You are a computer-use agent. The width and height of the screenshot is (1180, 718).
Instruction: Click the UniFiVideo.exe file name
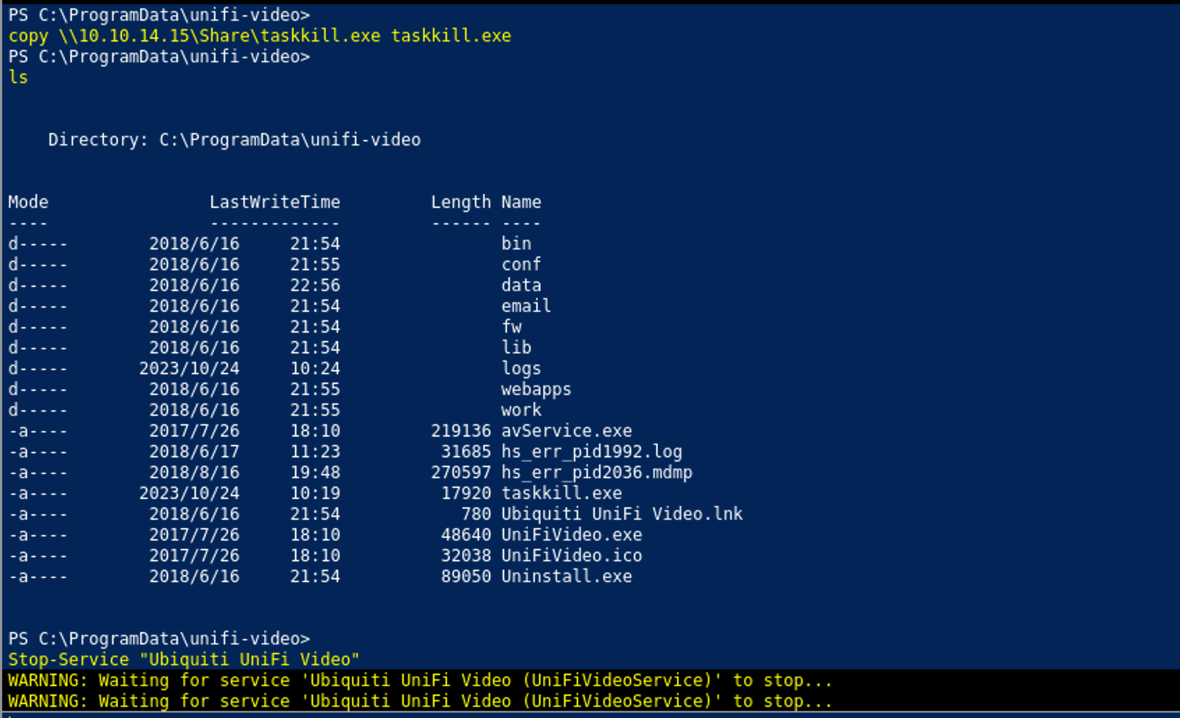(571, 535)
